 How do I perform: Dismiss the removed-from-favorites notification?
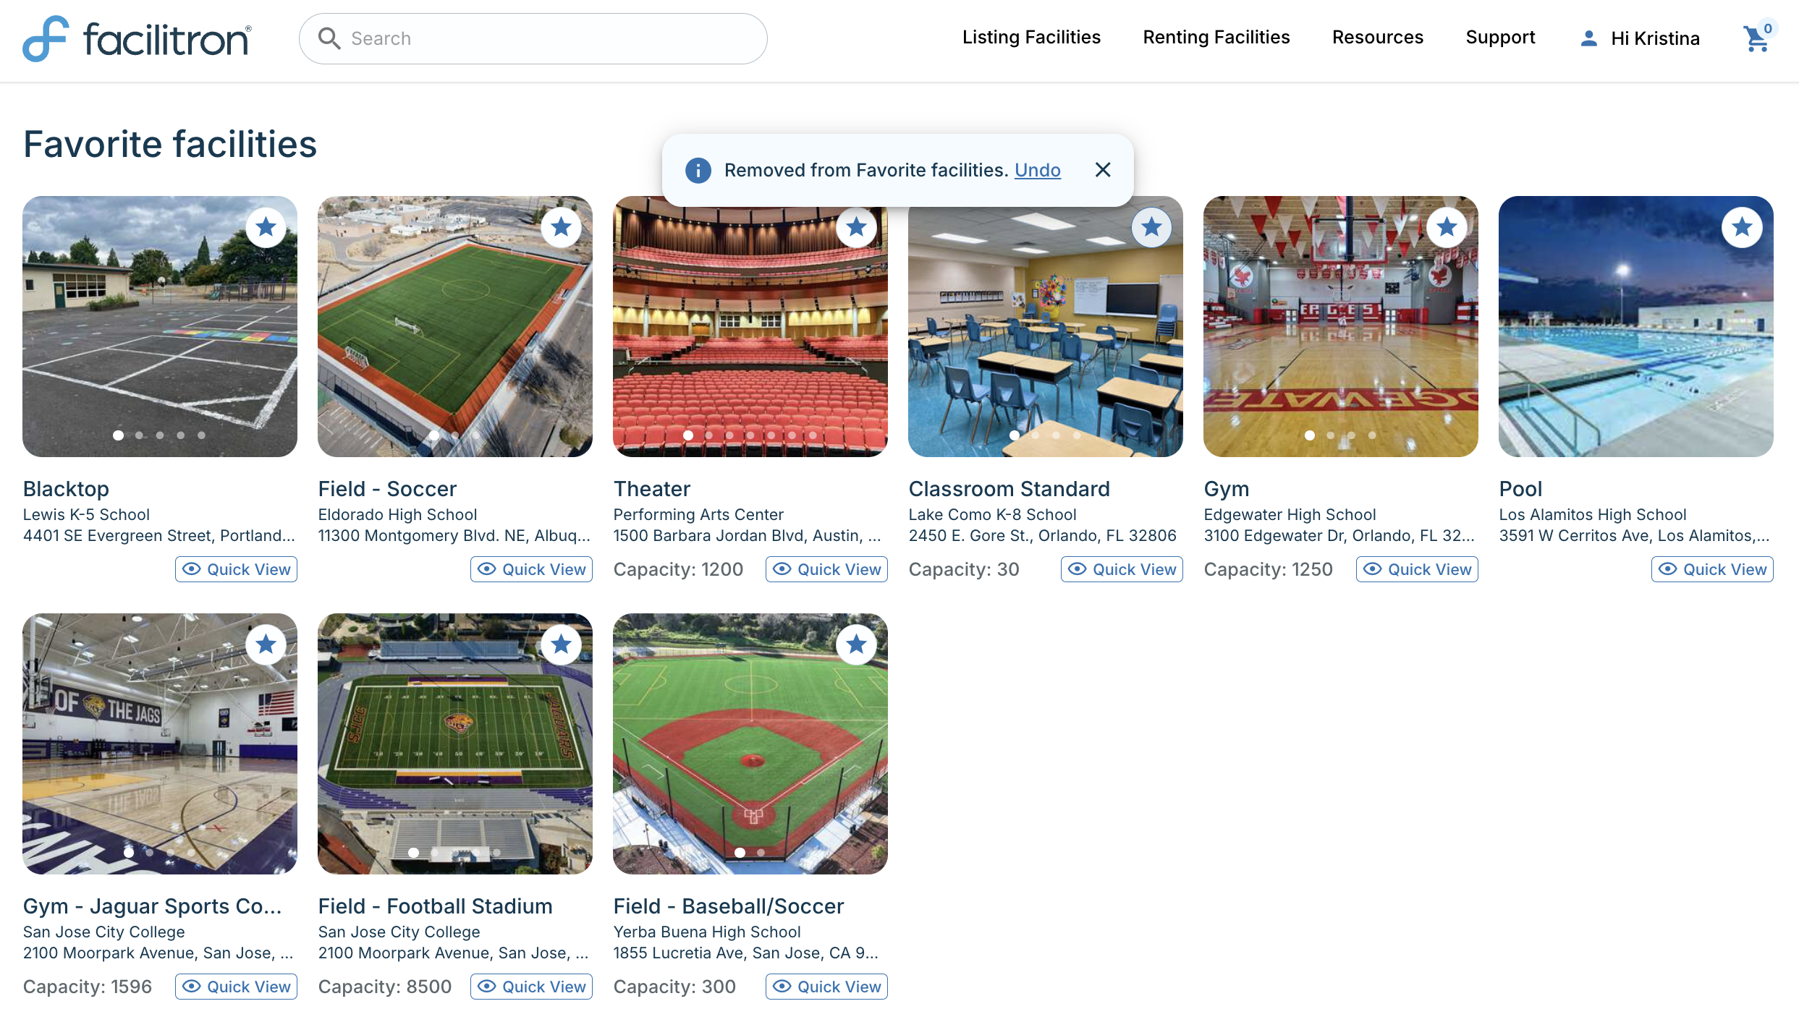pos(1102,170)
